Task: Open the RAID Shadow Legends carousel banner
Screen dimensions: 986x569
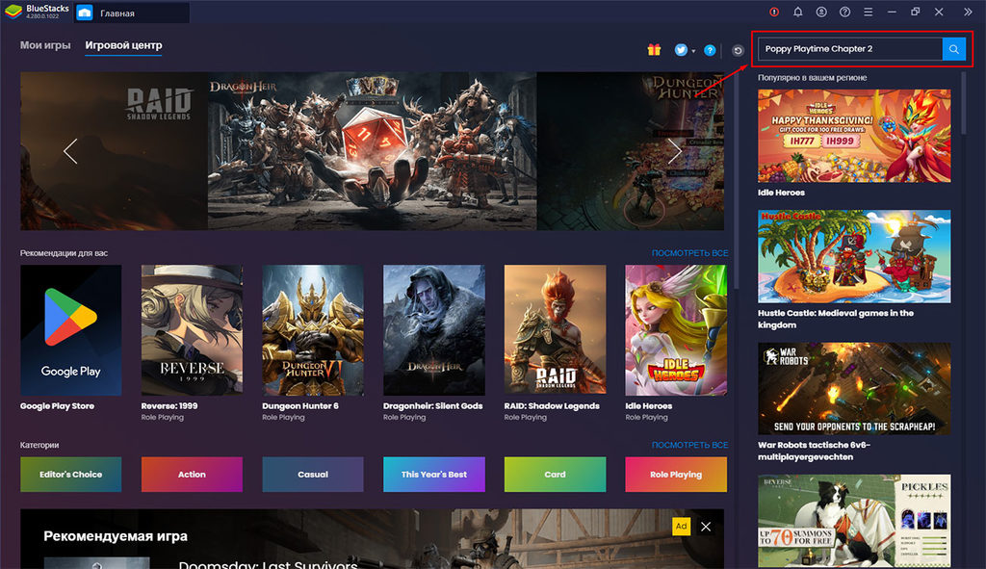Action: tap(114, 151)
